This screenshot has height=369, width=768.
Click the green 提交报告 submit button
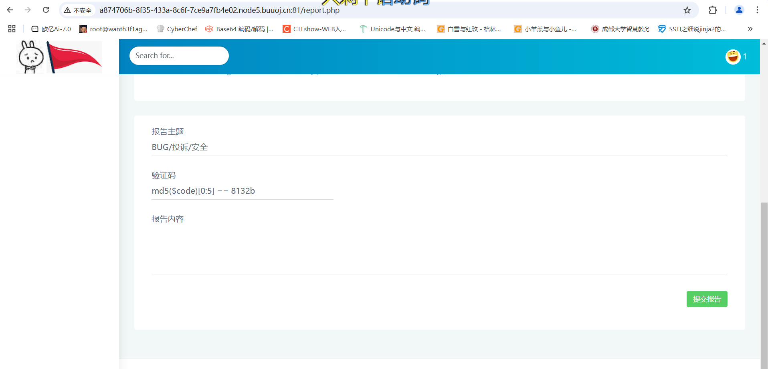click(707, 299)
